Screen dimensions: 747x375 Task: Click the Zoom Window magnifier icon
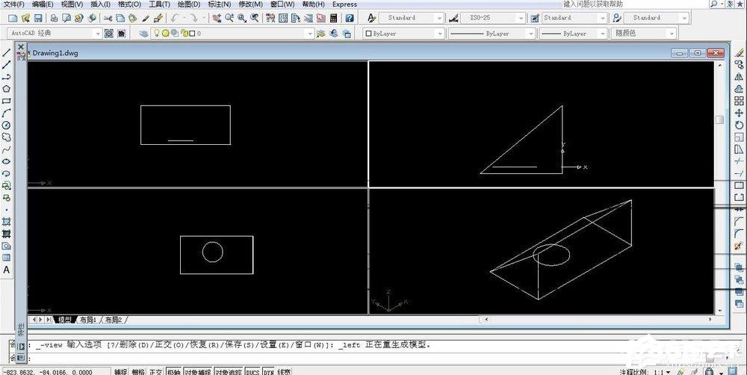[242, 18]
